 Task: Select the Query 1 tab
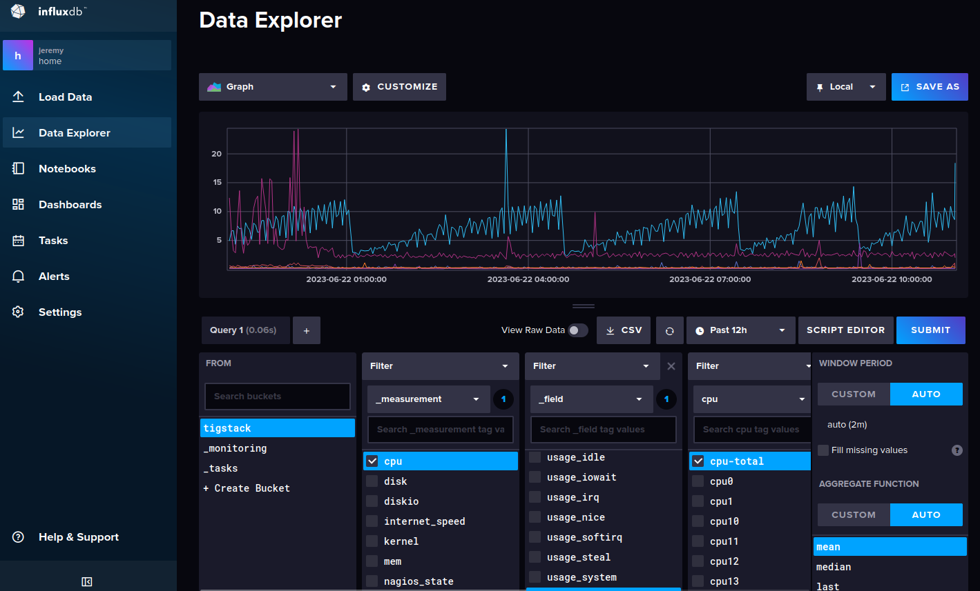click(x=245, y=330)
